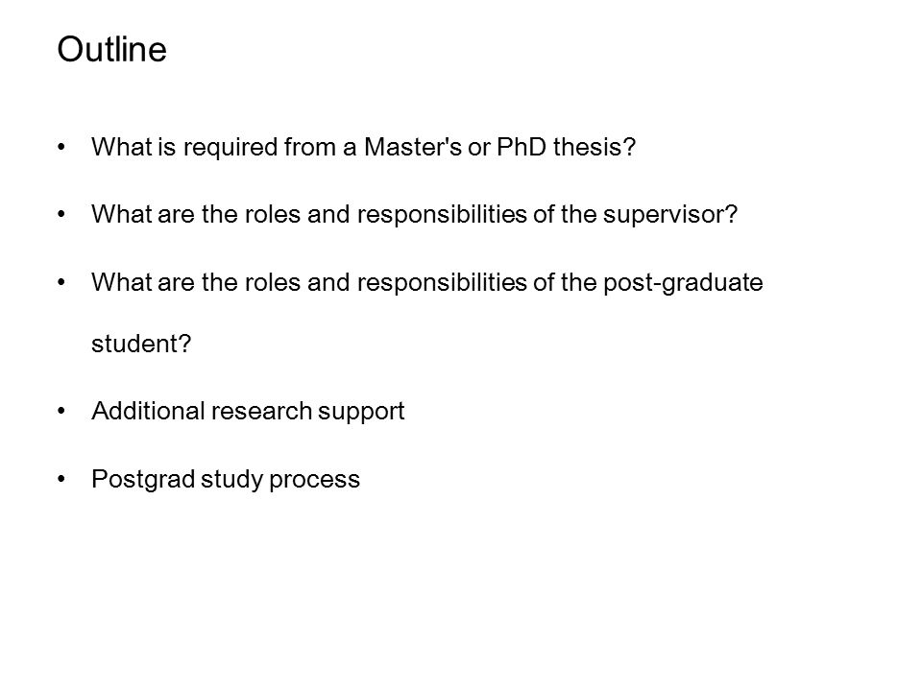Click the word "required" in first bullet
Image resolution: width=922 pixels, height=691 pixels.
click(230, 147)
